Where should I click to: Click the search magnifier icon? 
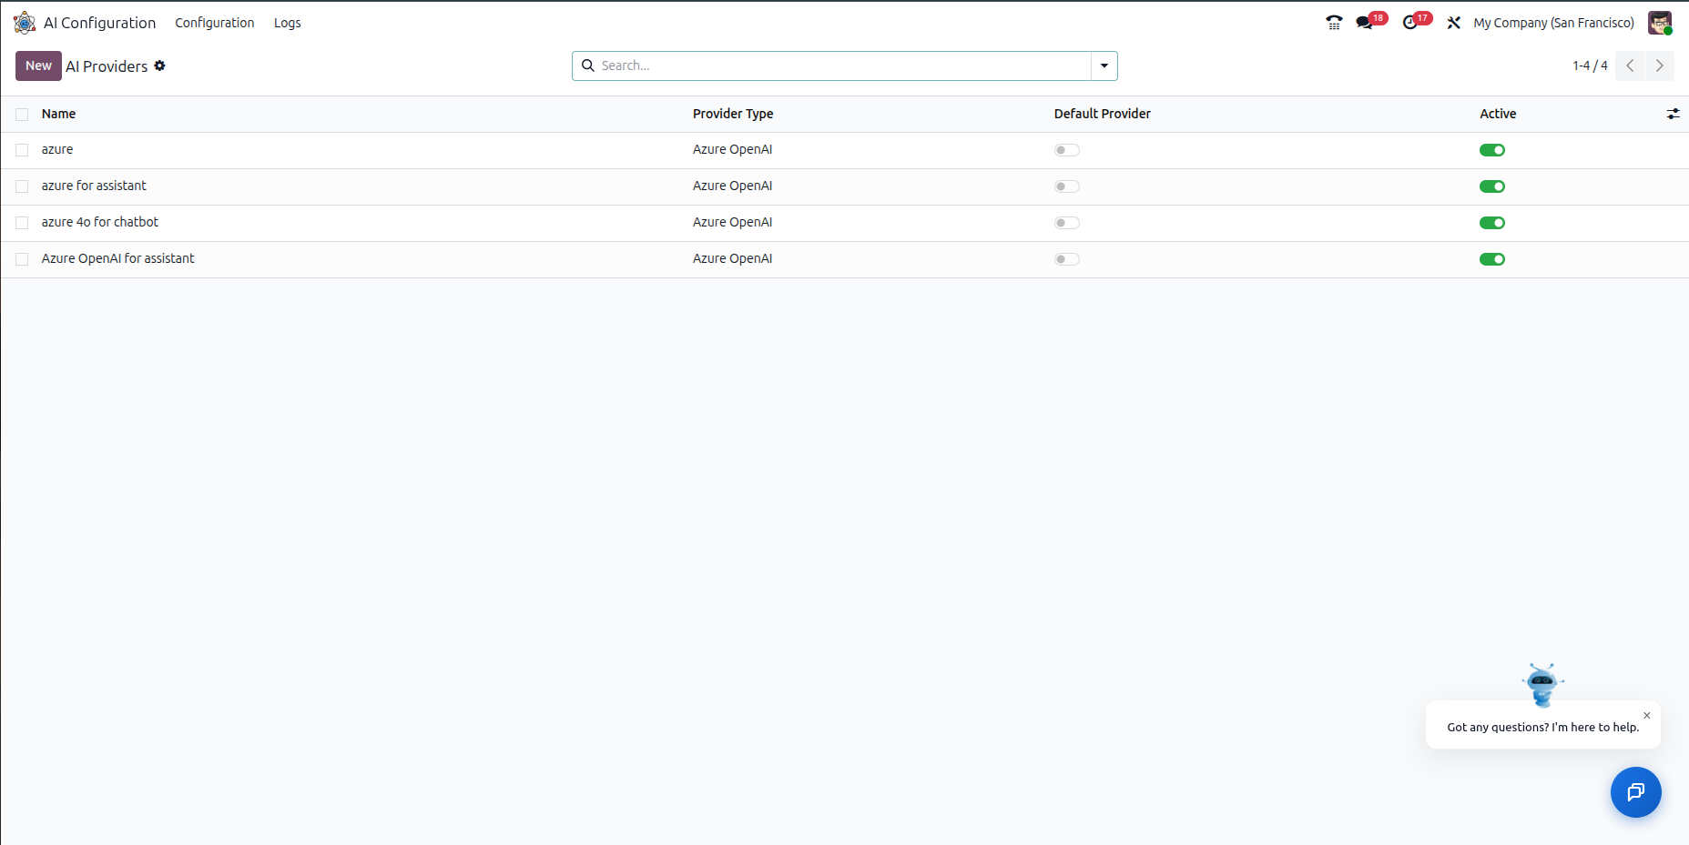tap(588, 65)
